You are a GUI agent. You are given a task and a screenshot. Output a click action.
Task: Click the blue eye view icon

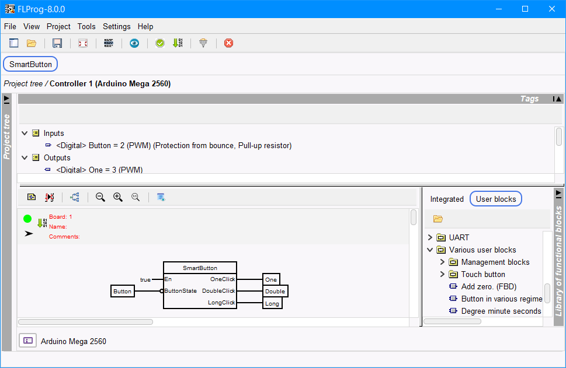click(x=134, y=43)
